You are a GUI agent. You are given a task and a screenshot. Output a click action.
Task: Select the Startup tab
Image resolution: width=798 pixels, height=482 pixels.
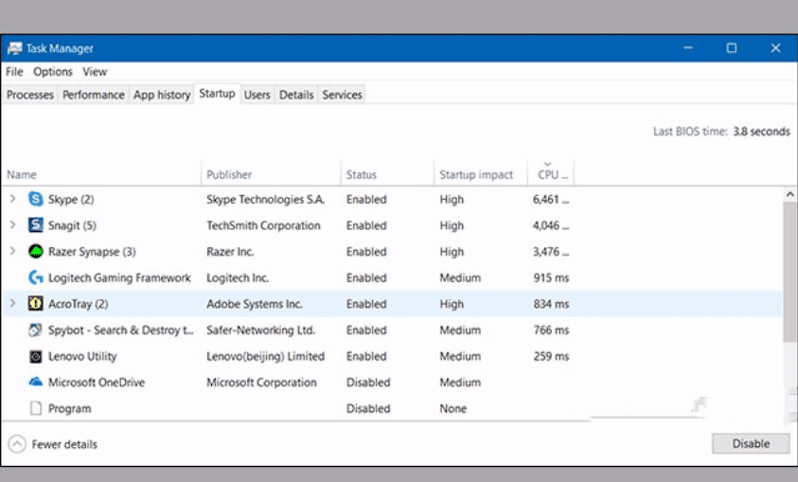pyautogui.click(x=218, y=94)
